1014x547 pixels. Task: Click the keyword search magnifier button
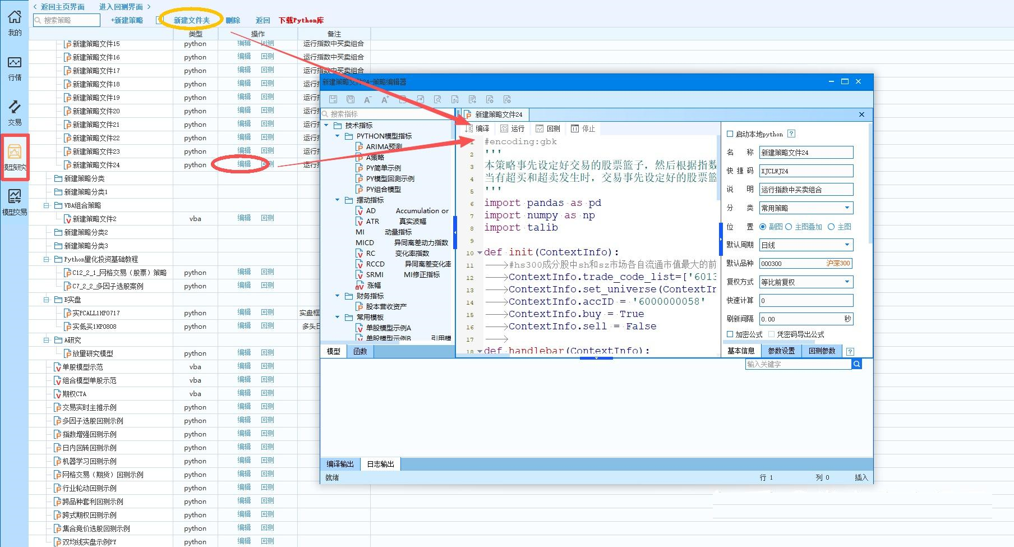tap(856, 364)
